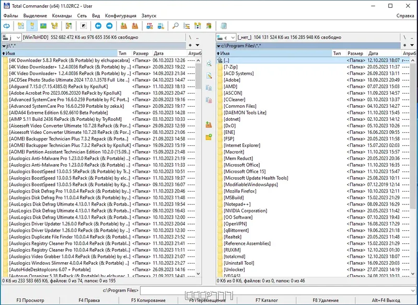Switch to thumbnail view mode
This screenshot has width=418, height=305.
coord(43,26)
